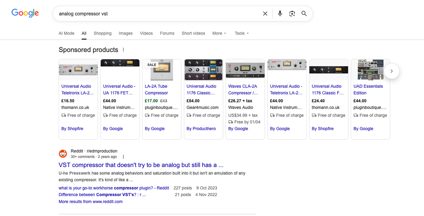The width and height of the screenshot is (424, 216).
Task: Click into the search query input field
Action: [158, 14]
